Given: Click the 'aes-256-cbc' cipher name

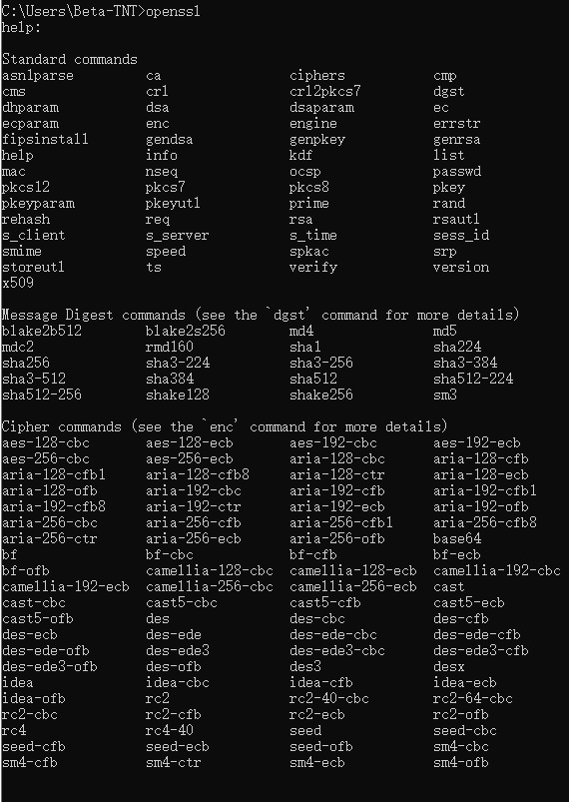Looking at the screenshot, I should (46, 458).
